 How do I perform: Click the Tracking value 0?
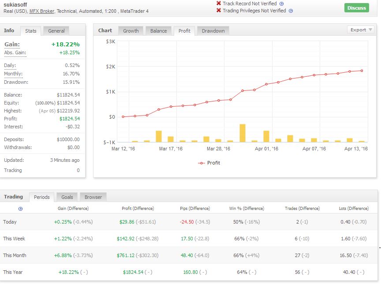tap(78, 170)
